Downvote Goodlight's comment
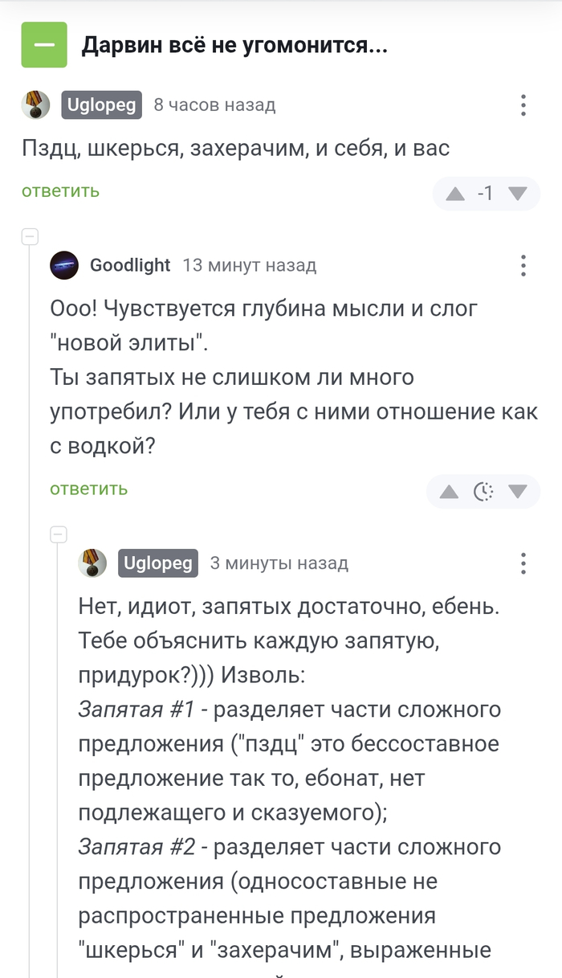 point(518,492)
